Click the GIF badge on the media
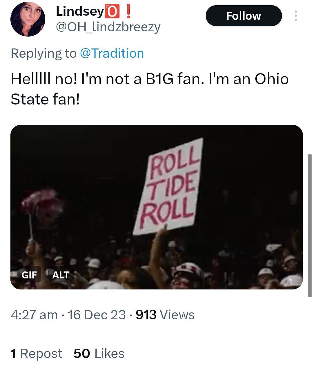Screen dimensions: 313x369 pos(29,274)
